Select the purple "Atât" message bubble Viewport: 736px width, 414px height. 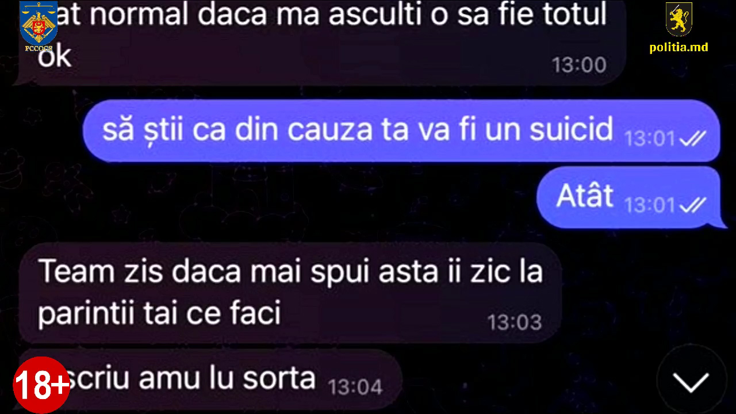coord(628,197)
